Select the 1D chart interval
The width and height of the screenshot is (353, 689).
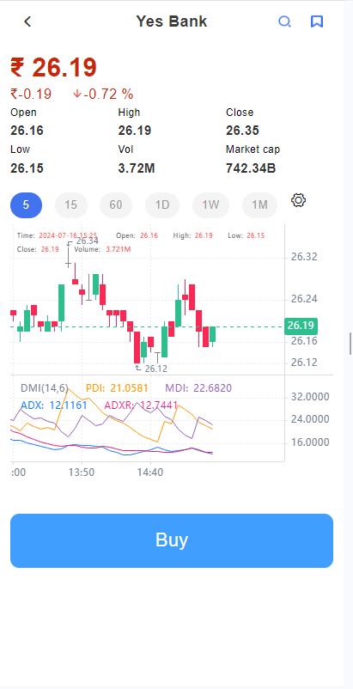click(x=162, y=205)
